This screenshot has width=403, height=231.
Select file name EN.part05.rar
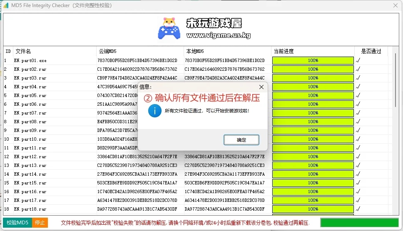[30, 96]
